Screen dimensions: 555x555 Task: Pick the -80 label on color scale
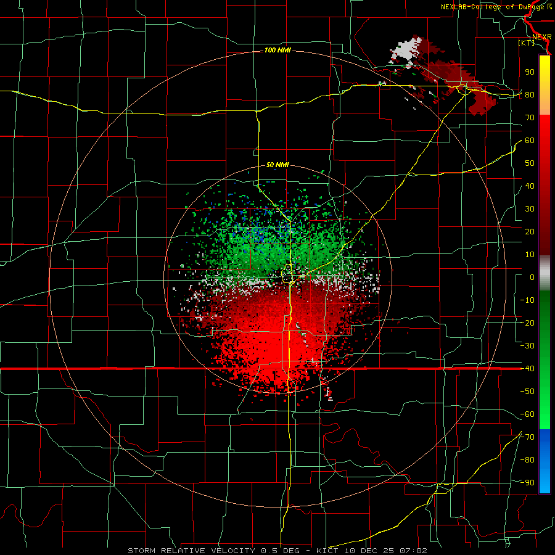[527, 460]
